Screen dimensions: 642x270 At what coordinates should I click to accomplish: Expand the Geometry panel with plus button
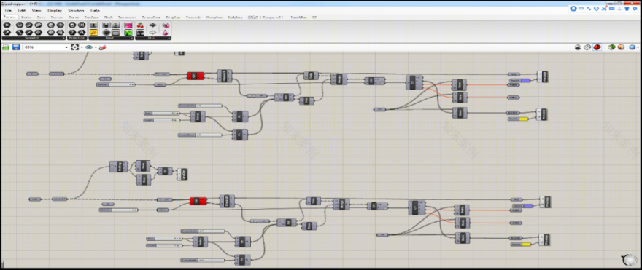tap(64, 39)
